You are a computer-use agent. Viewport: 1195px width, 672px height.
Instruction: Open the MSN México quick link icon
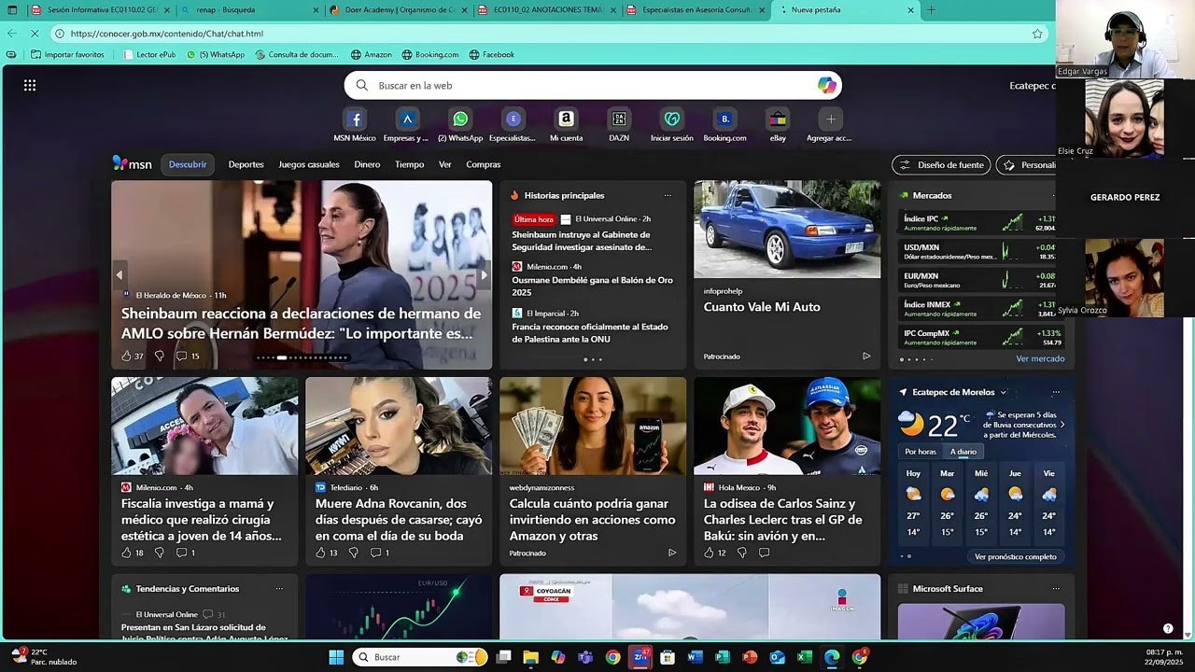(x=355, y=119)
